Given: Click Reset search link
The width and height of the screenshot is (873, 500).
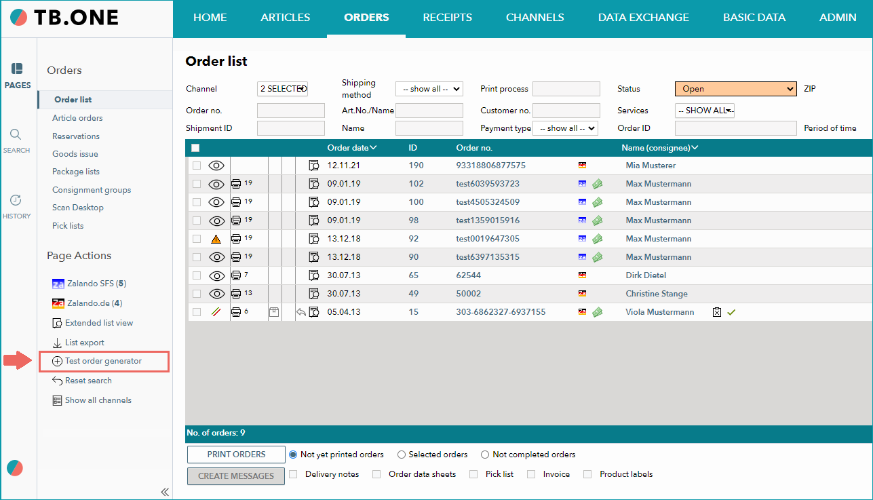Looking at the screenshot, I should [x=88, y=381].
